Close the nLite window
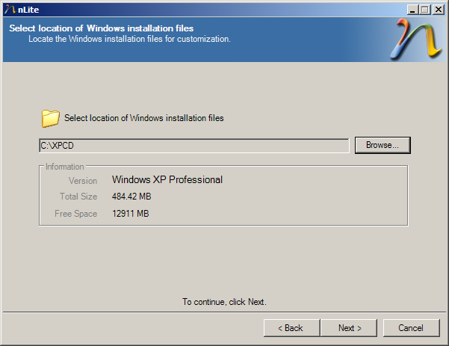449x346 pixels. click(438, 10)
